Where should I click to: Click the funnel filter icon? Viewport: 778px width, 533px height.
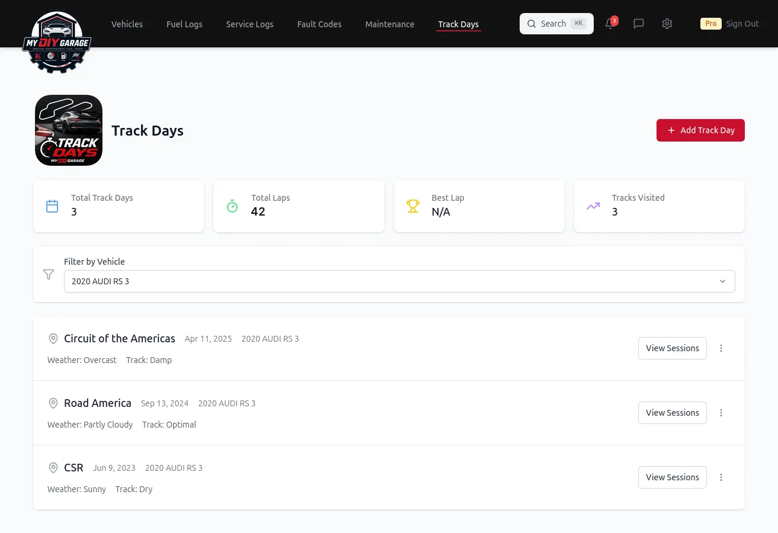49,274
